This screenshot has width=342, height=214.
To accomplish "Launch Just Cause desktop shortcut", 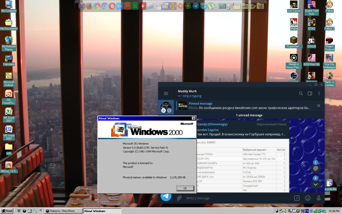I will coord(294,7).
